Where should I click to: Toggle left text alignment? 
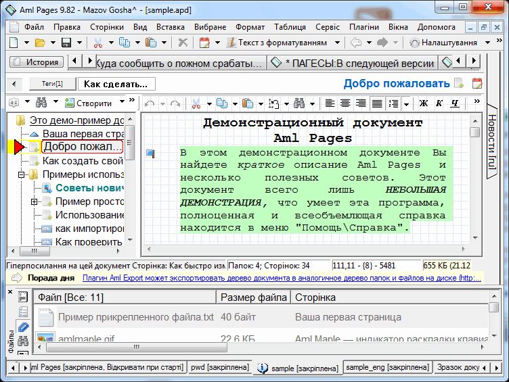[x=330, y=103]
